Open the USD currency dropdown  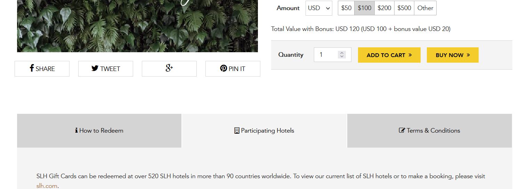tap(319, 8)
